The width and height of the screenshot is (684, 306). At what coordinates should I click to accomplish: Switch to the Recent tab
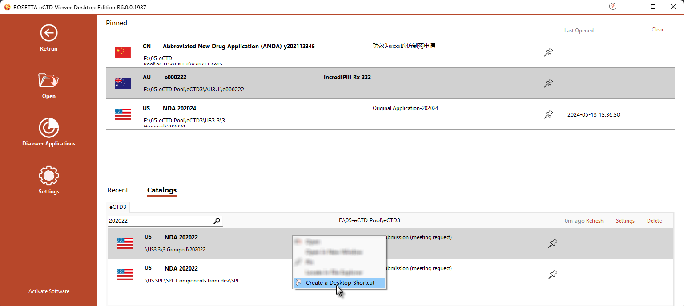(x=118, y=190)
